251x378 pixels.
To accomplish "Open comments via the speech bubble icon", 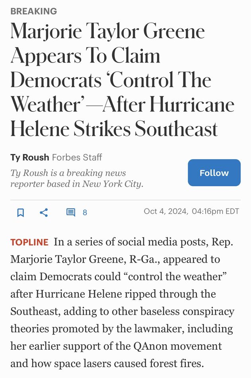I will (x=71, y=212).
